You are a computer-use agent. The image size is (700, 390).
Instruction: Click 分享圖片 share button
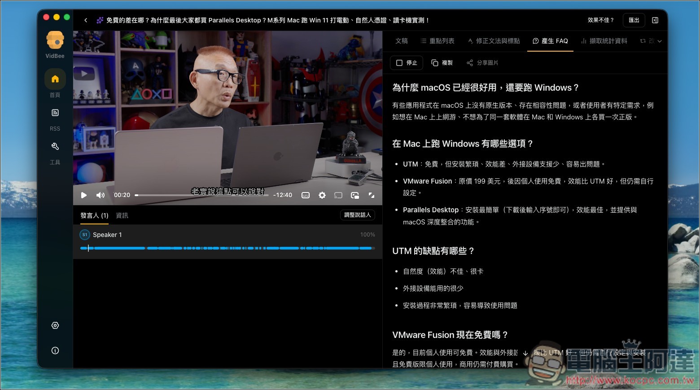pyautogui.click(x=482, y=63)
